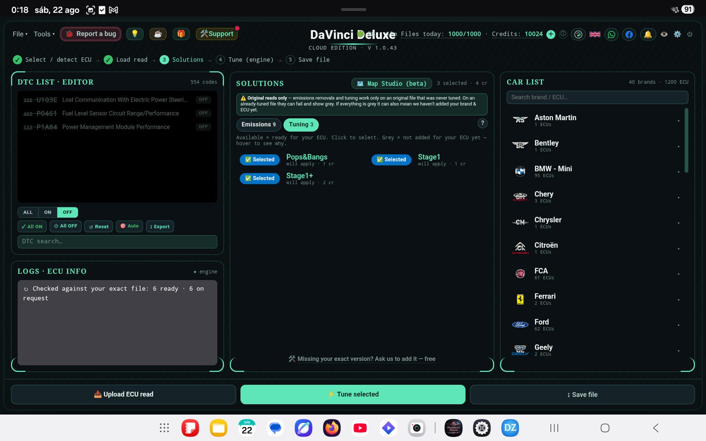Go to step Select / detect ECU

pyautogui.click(x=52, y=60)
